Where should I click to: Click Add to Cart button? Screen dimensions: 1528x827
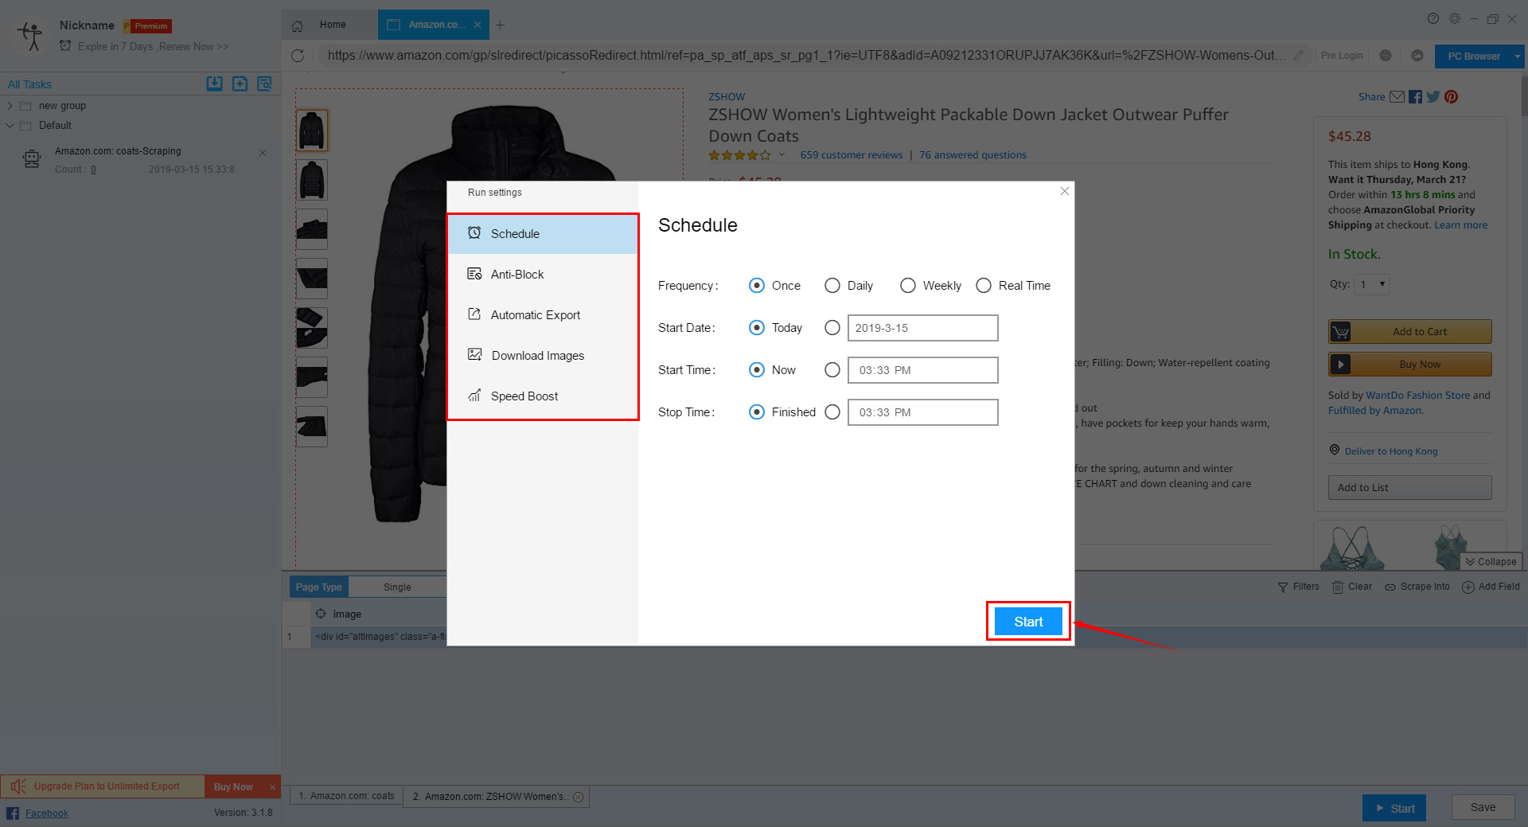tap(1409, 331)
